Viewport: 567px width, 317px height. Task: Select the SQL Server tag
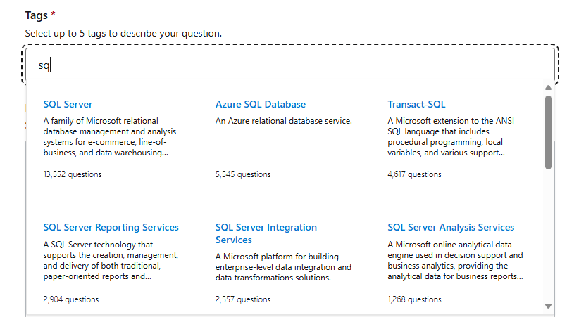68,104
